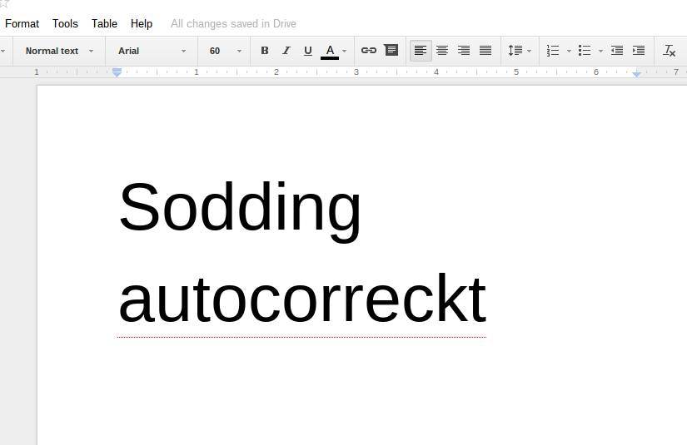This screenshot has height=445, width=687.
Task: Justify the text alignment
Action: (485, 51)
